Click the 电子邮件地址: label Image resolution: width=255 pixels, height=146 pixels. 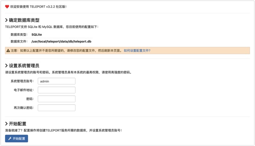pyautogui.click(x=24, y=90)
